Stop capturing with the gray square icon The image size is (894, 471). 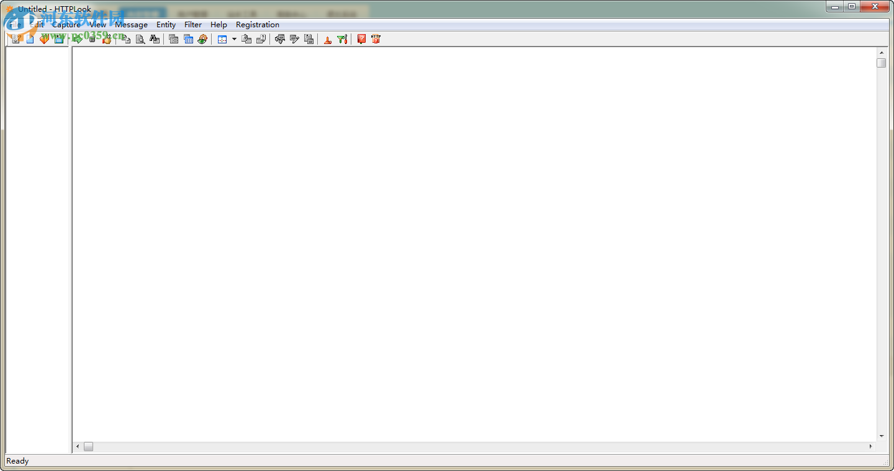pyautogui.click(x=92, y=39)
